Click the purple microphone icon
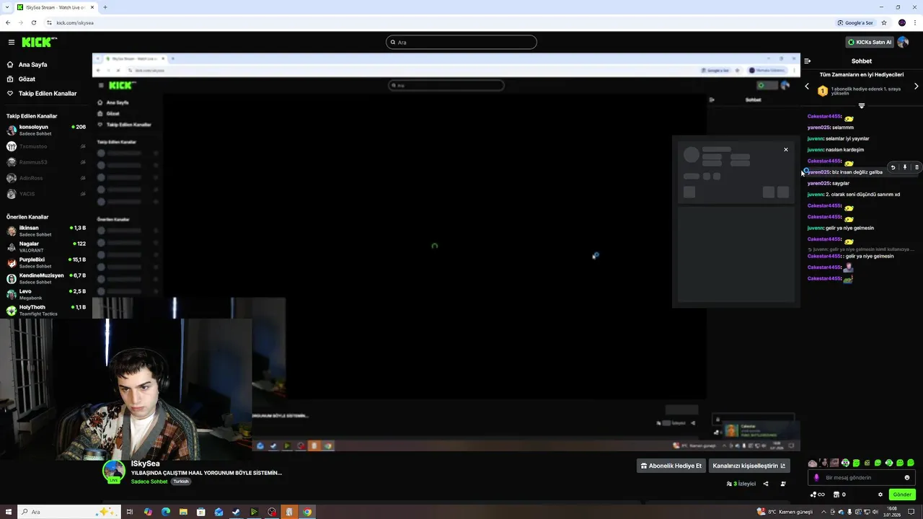Image resolution: width=923 pixels, height=519 pixels. click(817, 477)
